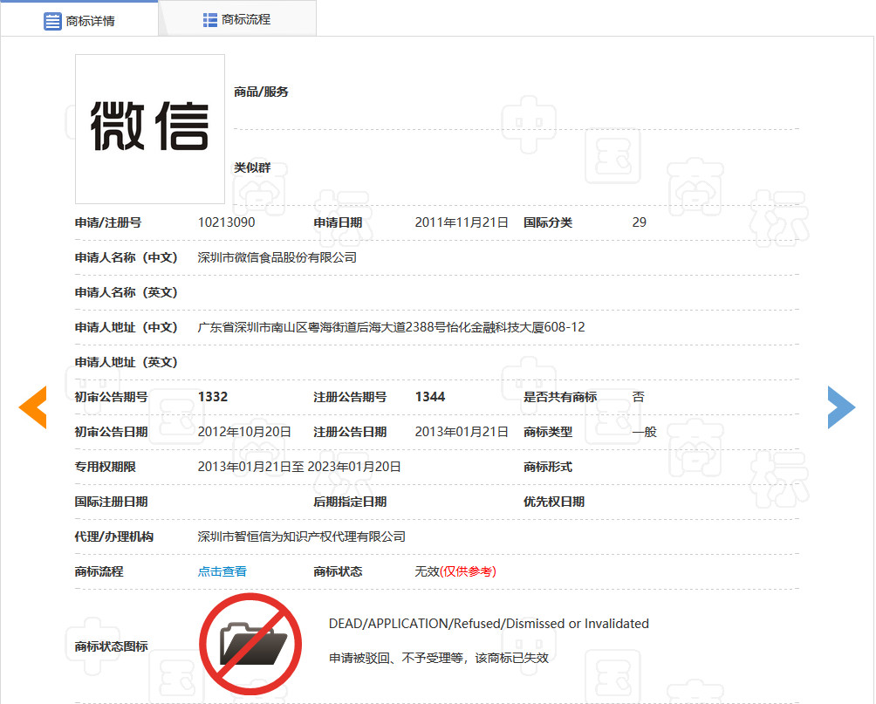Click the 微信 trademark image
This screenshot has height=704, width=876.
click(x=150, y=129)
